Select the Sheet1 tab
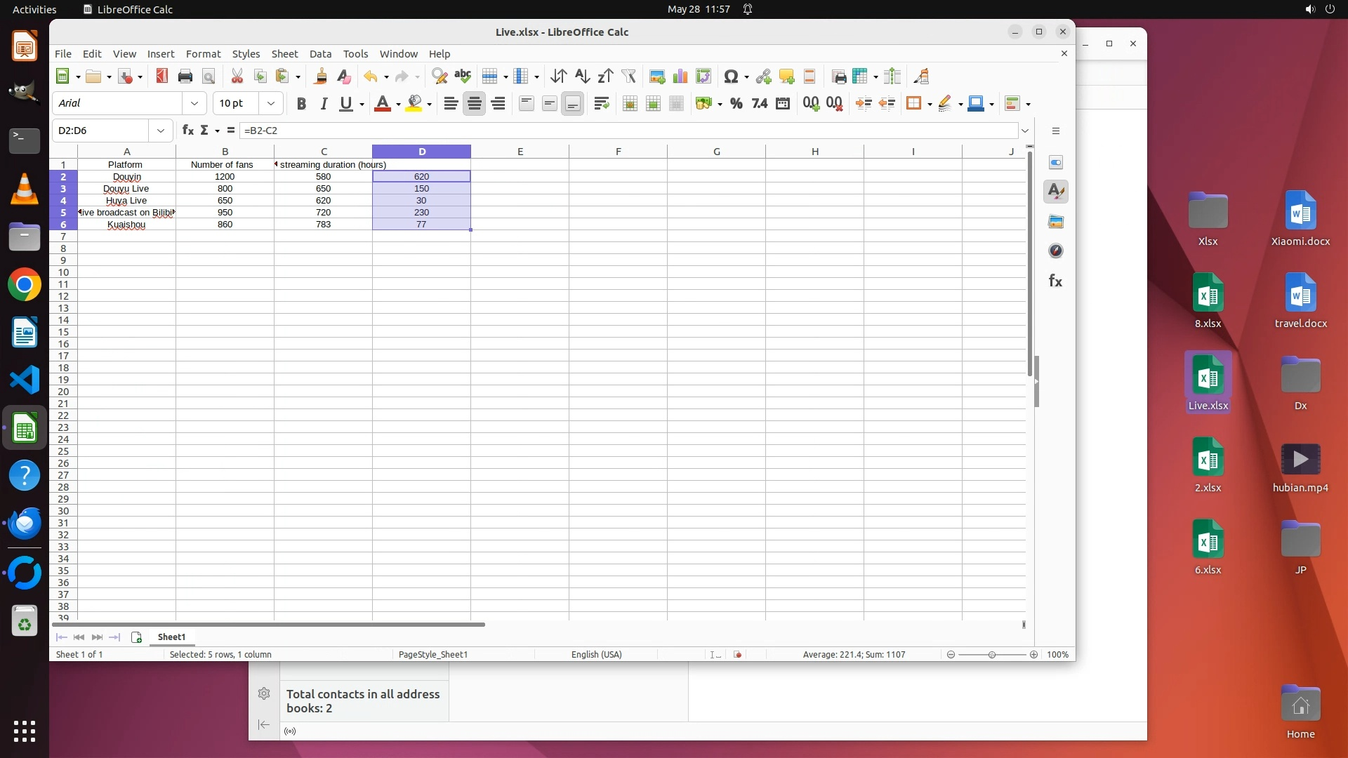The image size is (1348, 758). tap(171, 637)
